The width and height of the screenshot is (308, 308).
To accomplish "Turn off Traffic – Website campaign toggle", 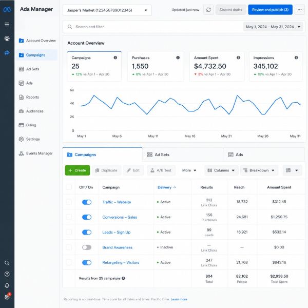I will click(x=87, y=202).
